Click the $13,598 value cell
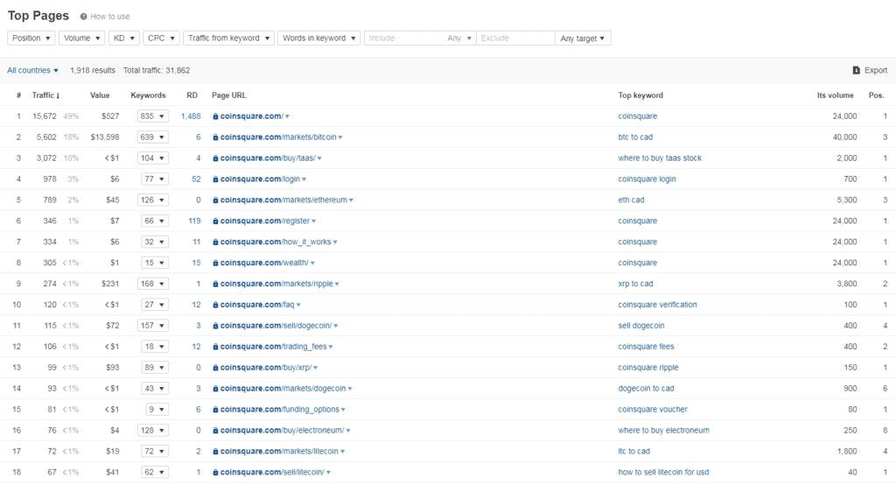The image size is (896, 485). [105, 137]
